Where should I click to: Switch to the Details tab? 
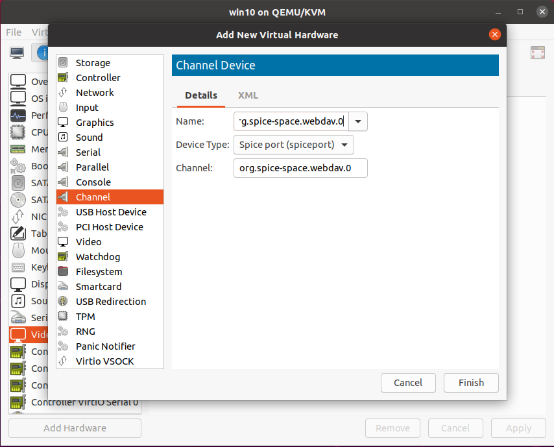pyautogui.click(x=201, y=95)
